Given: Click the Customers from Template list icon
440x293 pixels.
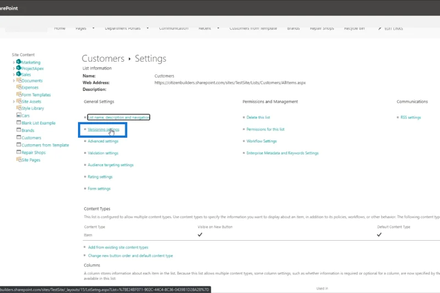Looking at the screenshot, I should tap(19, 145).
